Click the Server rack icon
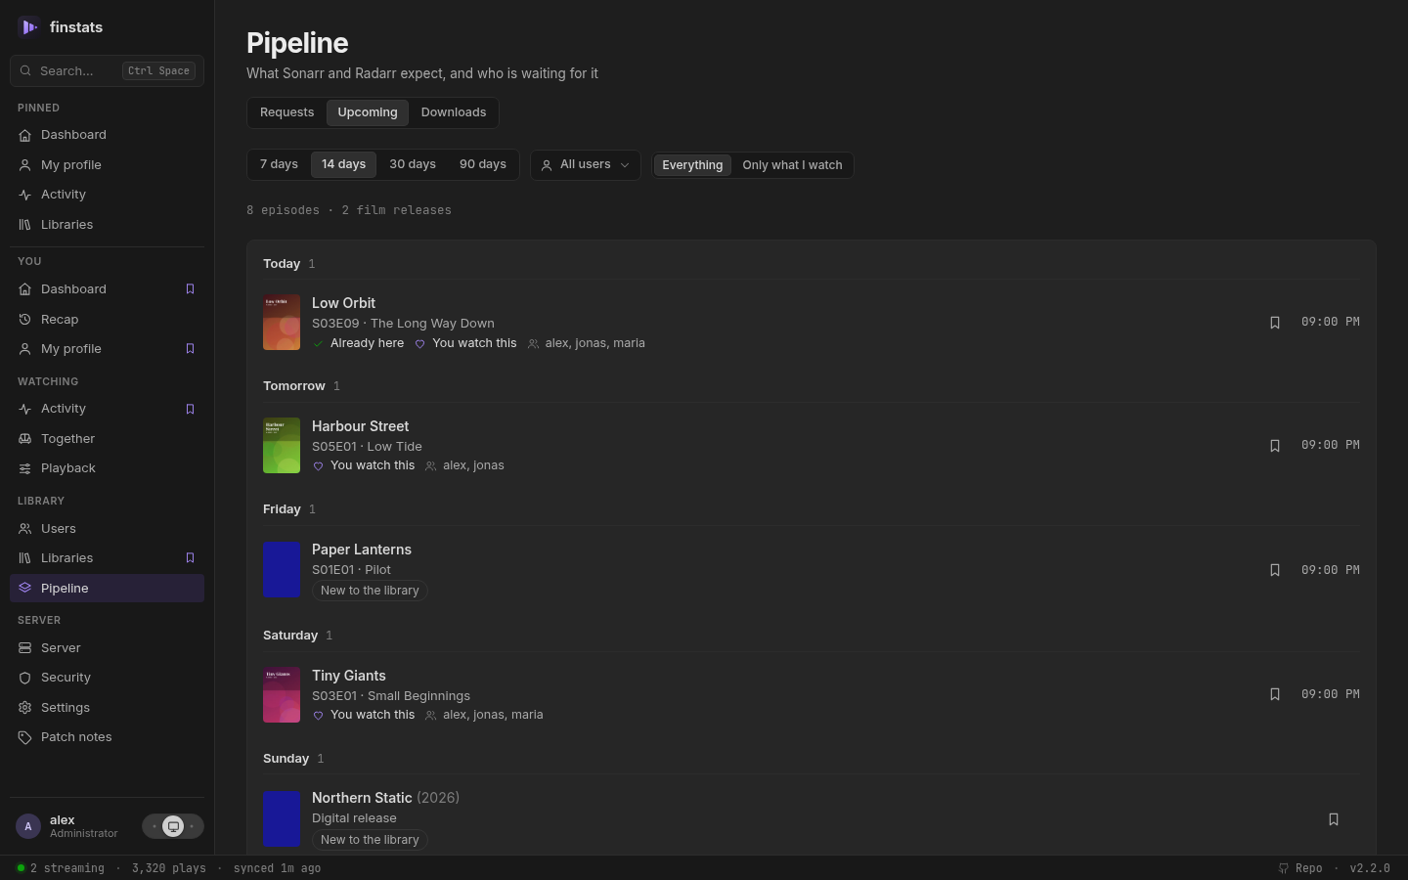The height and width of the screenshot is (880, 1408). (25, 648)
